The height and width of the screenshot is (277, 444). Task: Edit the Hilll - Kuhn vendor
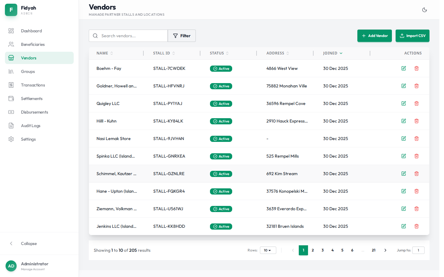[403, 121]
